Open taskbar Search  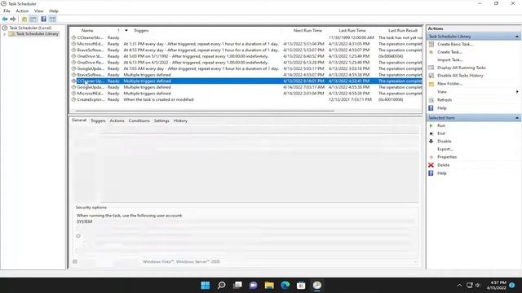tap(221, 286)
